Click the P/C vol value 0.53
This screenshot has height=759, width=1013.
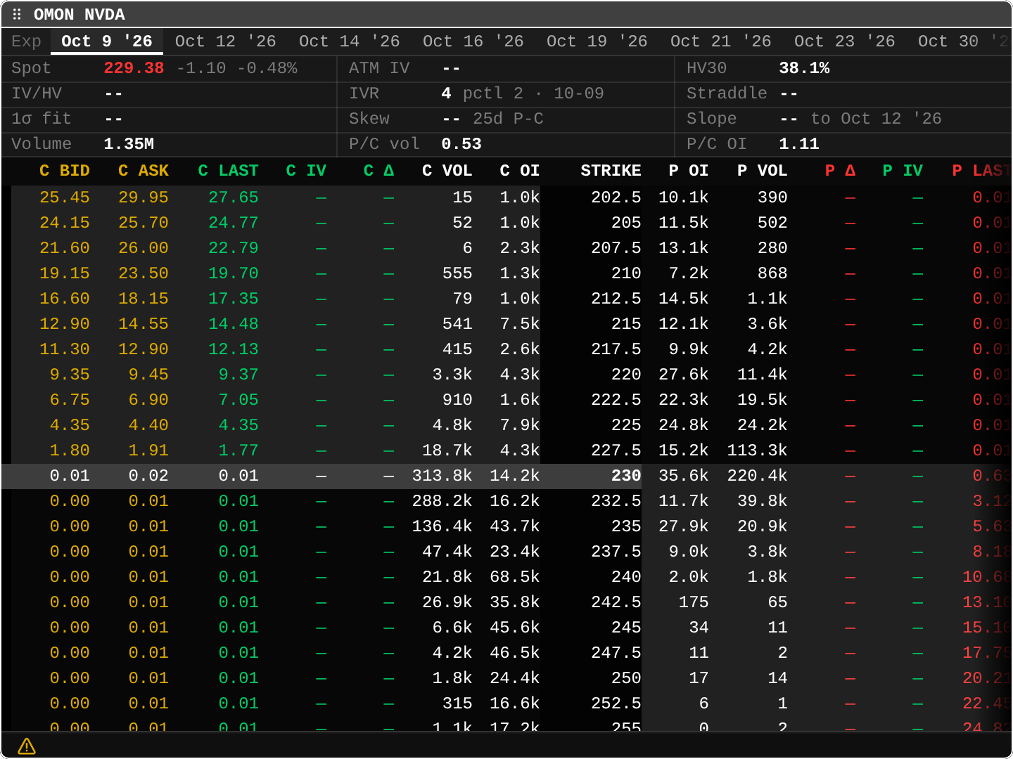(461, 144)
